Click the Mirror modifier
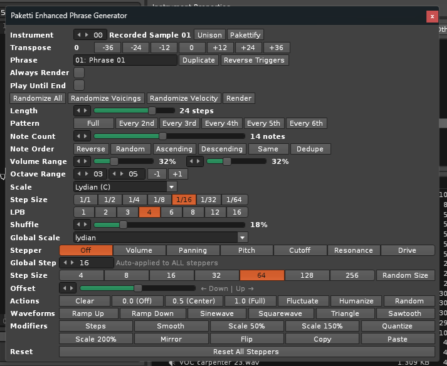 pos(171,339)
